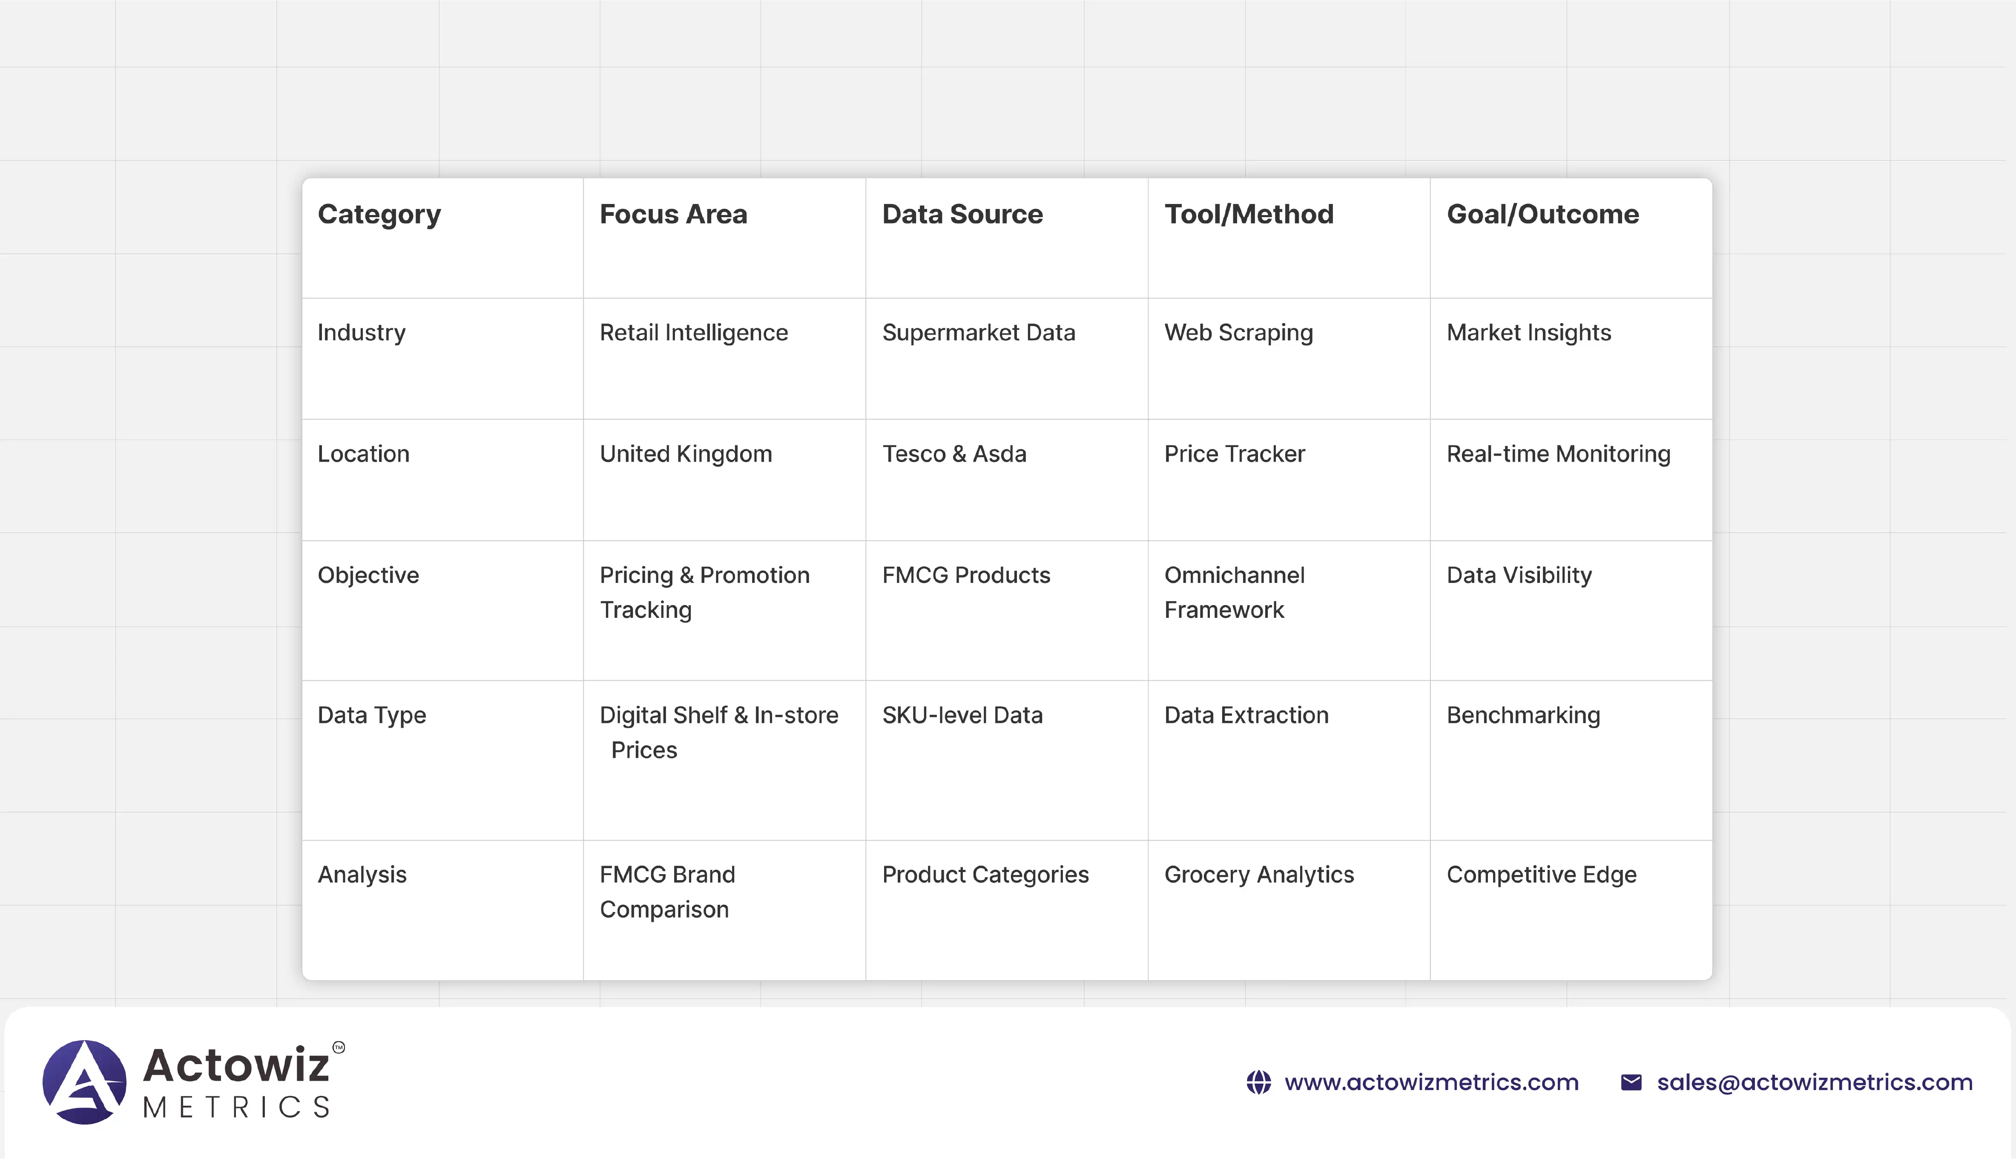Viewport: 2016px width, 1159px height.
Task: Click the Actowiz Metrics logo emblem
Action: tap(84, 1082)
